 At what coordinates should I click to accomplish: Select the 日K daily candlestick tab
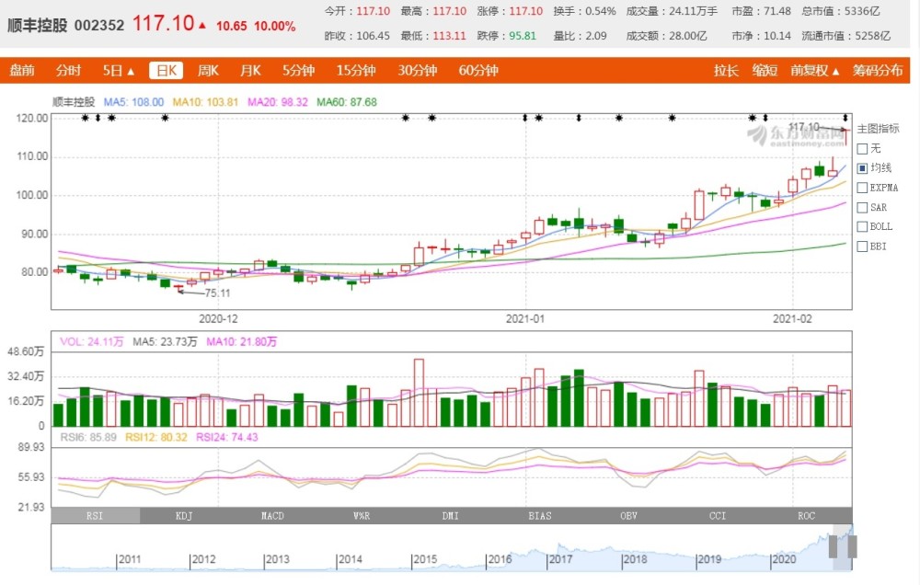click(x=166, y=71)
